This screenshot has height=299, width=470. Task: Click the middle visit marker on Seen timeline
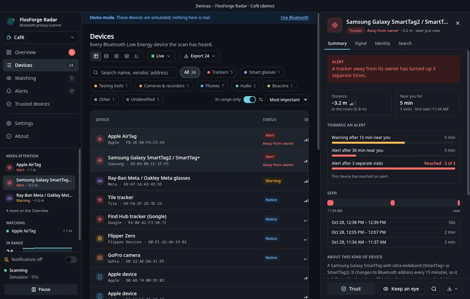[x=393, y=203]
